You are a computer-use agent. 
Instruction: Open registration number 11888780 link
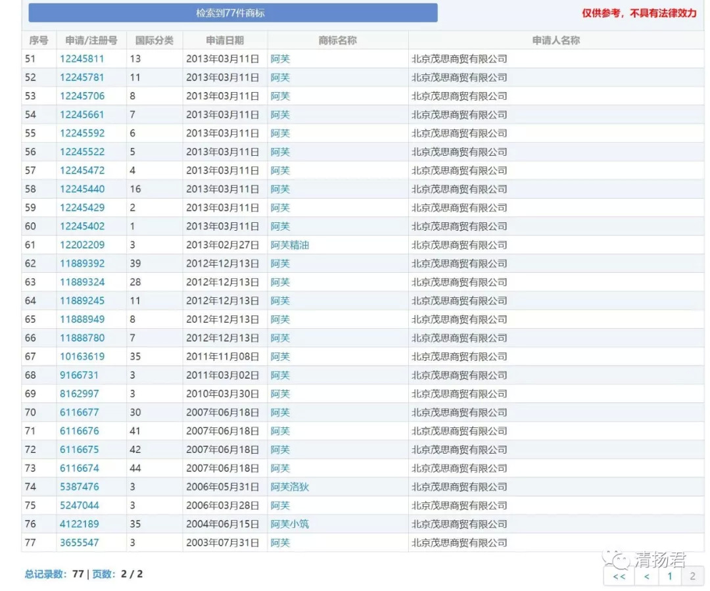point(82,338)
